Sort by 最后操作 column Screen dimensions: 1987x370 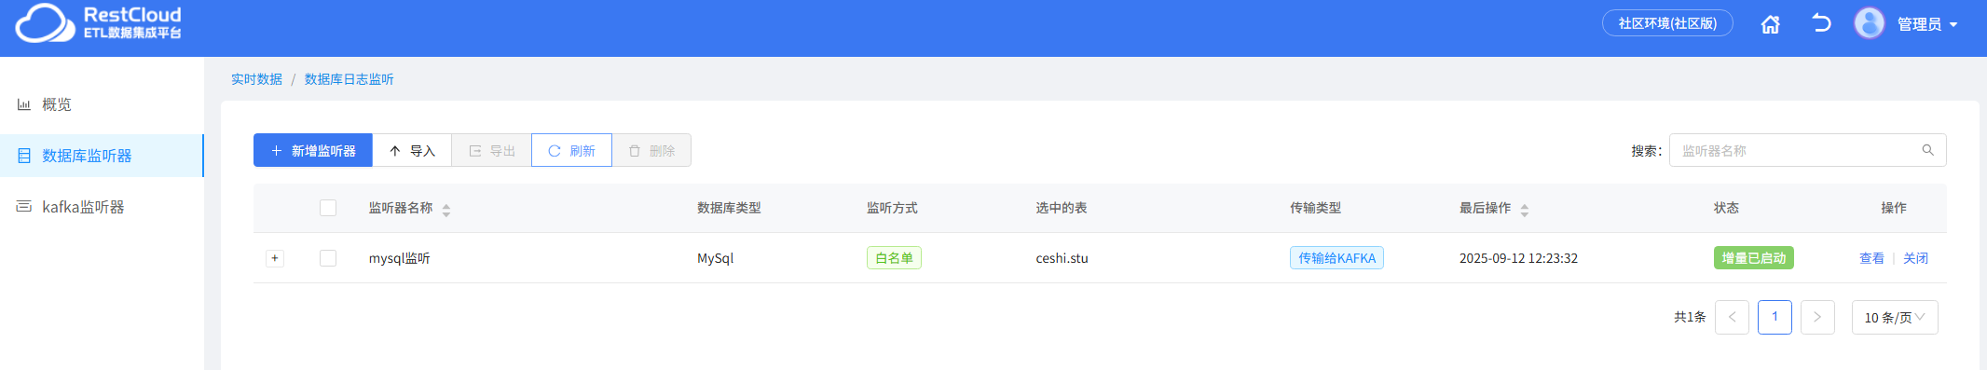pyautogui.click(x=1525, y=210)
